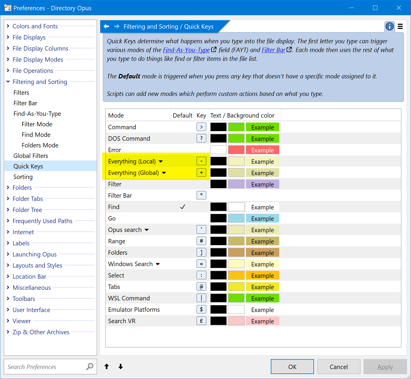
Task: Open the Find-As-You-Type help link
Action: coord(186,50)
